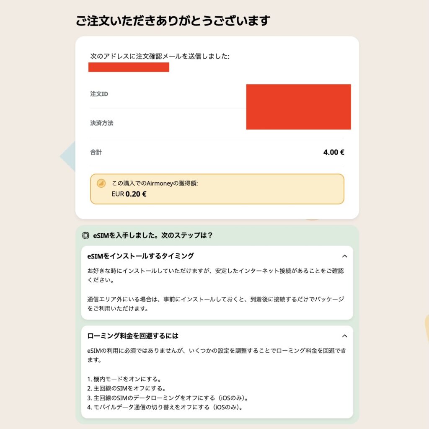Image resolution: width=429 pixels, height=429 pixels.
Task: Select the chevron icon beside eSIMをインストールするタイミング
Action: (344, 256)
